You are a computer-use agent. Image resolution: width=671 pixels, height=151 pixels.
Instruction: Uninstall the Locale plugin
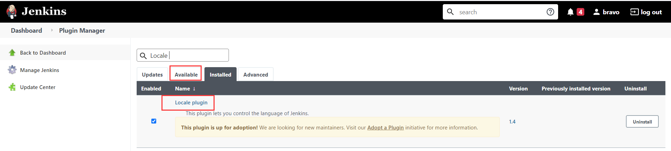tap(642, 122)
